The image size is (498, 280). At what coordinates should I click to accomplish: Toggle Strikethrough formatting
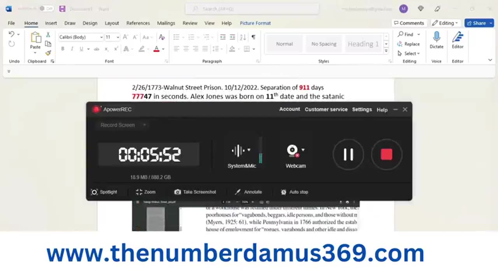pos(96,49)
